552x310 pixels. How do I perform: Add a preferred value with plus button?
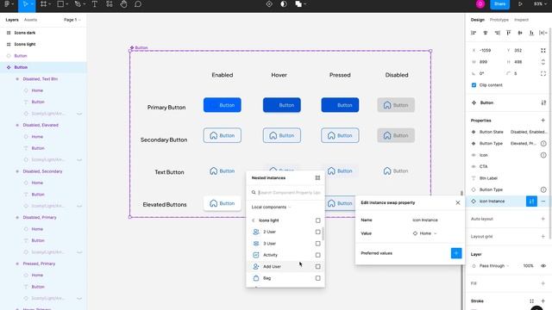(x=456, y=253)
